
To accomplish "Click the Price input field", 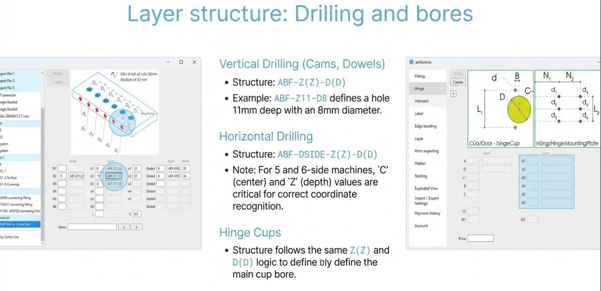I will (x=480, y=238).
